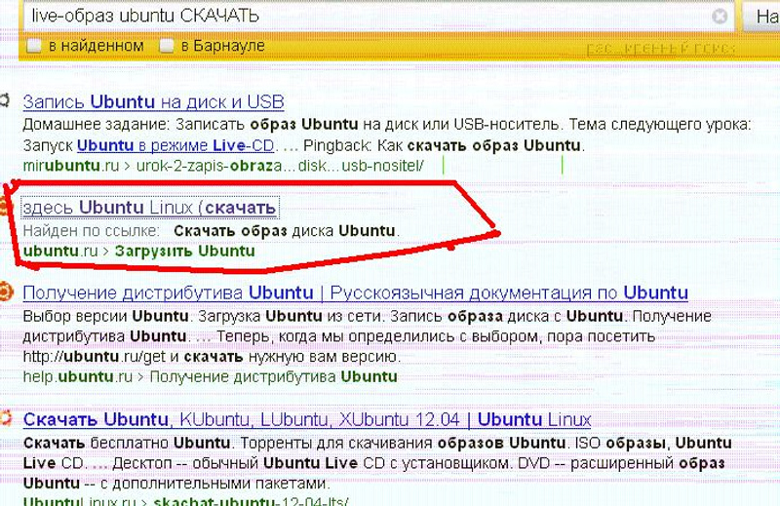This screenshot has width=780, height=506.
Task: Open the "здесь Ubuntu Linux (скачать" result
Action: [150, 208]
